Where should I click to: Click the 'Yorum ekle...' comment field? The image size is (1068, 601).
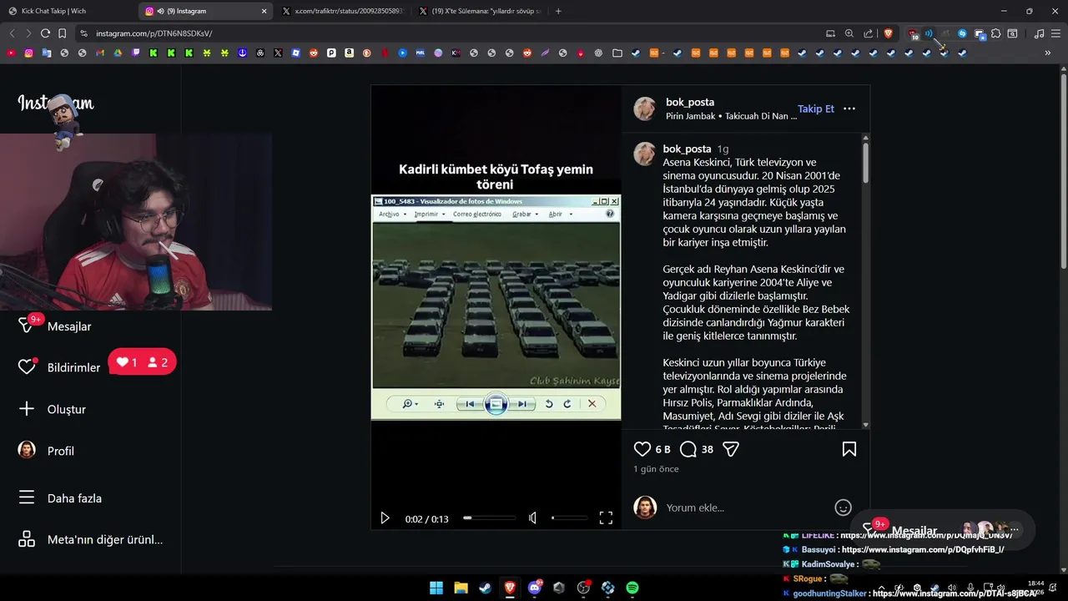coord(745,508)
